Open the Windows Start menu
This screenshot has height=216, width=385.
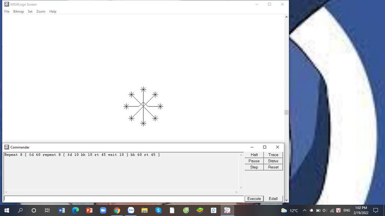coord(7,210)
